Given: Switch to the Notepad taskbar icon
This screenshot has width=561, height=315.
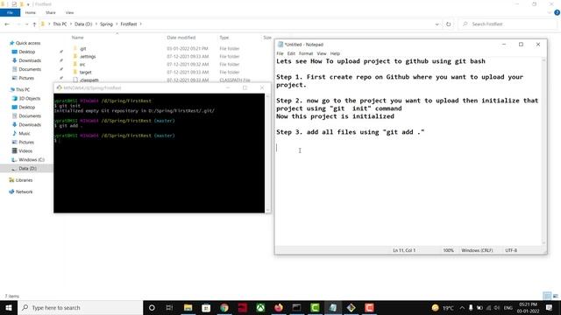Looking at the screenshot, I should pyautogui.click(x=333, y=307).
